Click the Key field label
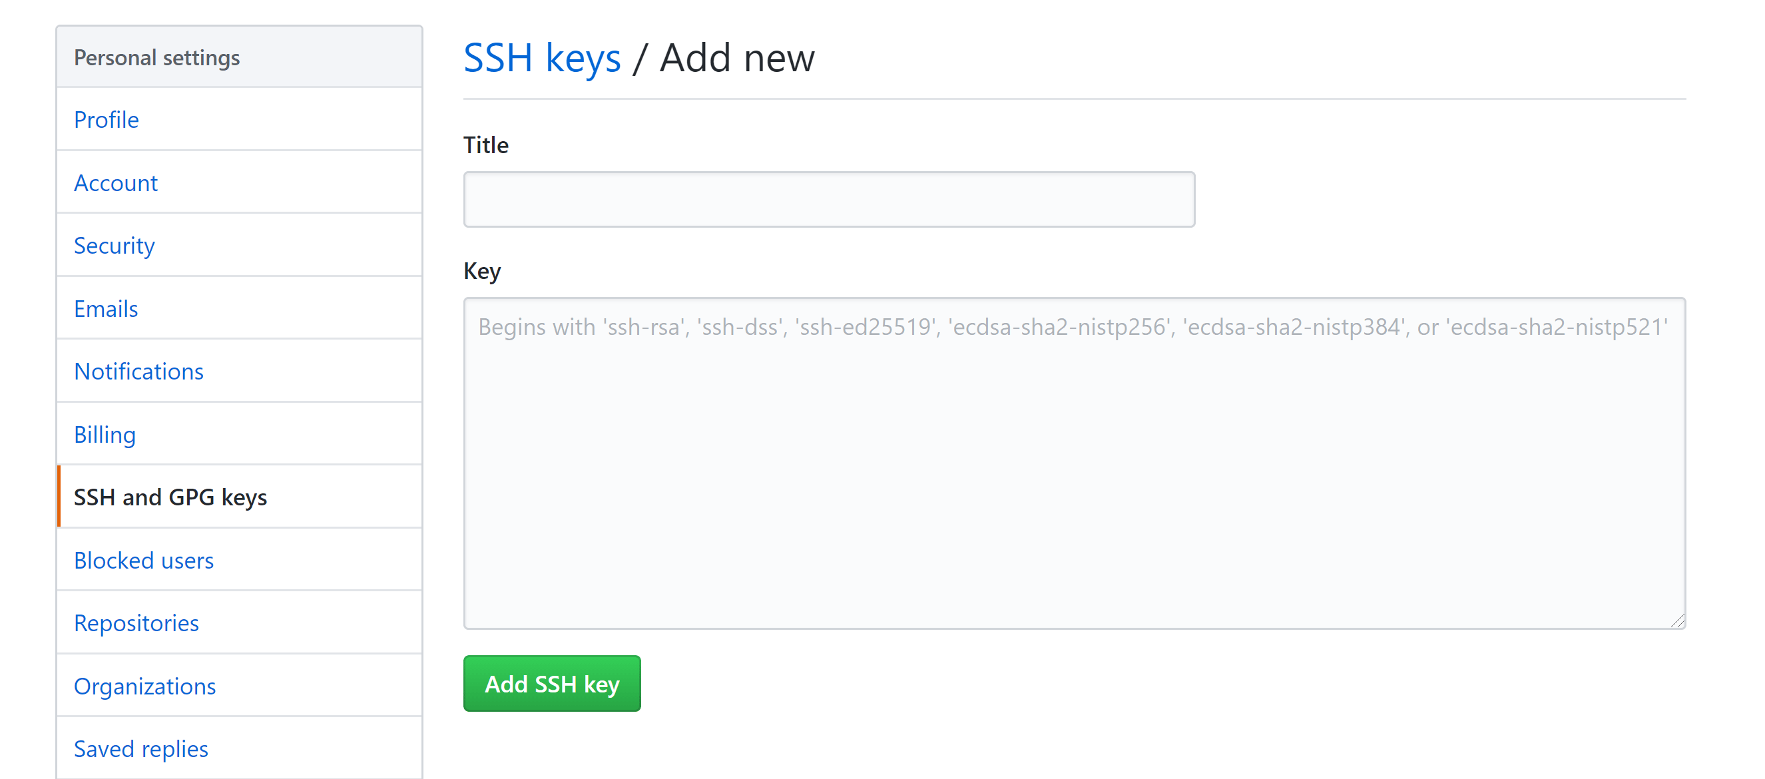The image size is (1765, 779). click(481, 270)
